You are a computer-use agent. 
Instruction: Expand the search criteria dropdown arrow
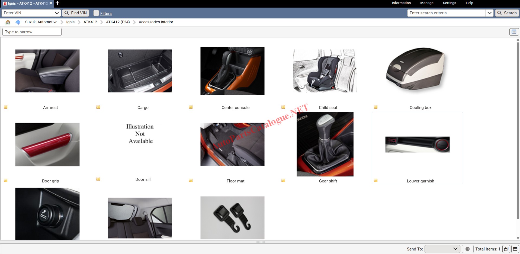pyautogui.click(x=489, y=13)
